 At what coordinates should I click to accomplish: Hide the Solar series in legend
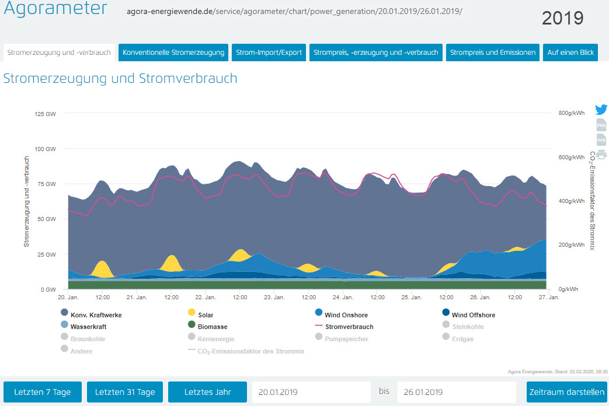(x=205, y=315)
